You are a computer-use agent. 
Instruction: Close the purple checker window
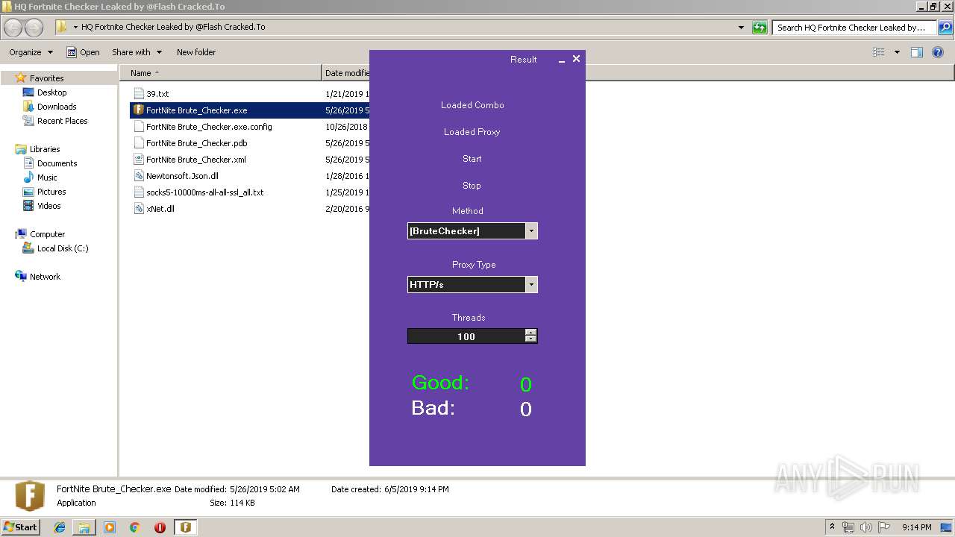pyautogui.click(x=576, y=59)
